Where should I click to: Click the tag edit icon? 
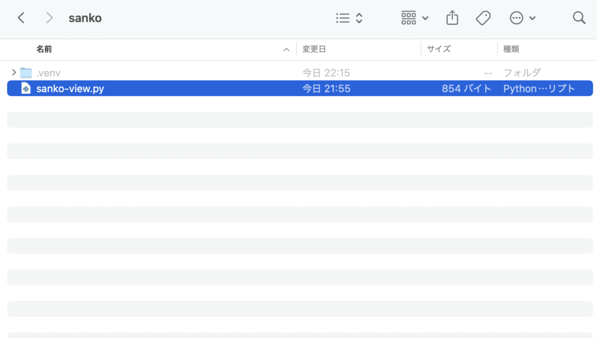tap(483, 18)
